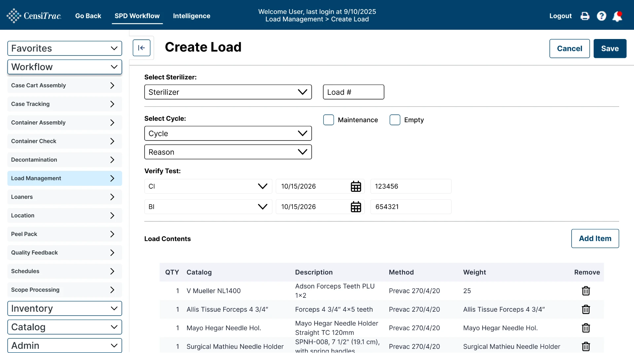634x353 pixels.
Task: Open the BI verify test dropdown
Action: [x=208, y=207]
